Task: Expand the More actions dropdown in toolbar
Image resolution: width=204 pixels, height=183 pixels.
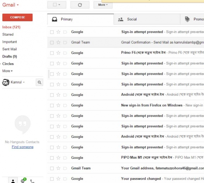Action: pos(103,5)
